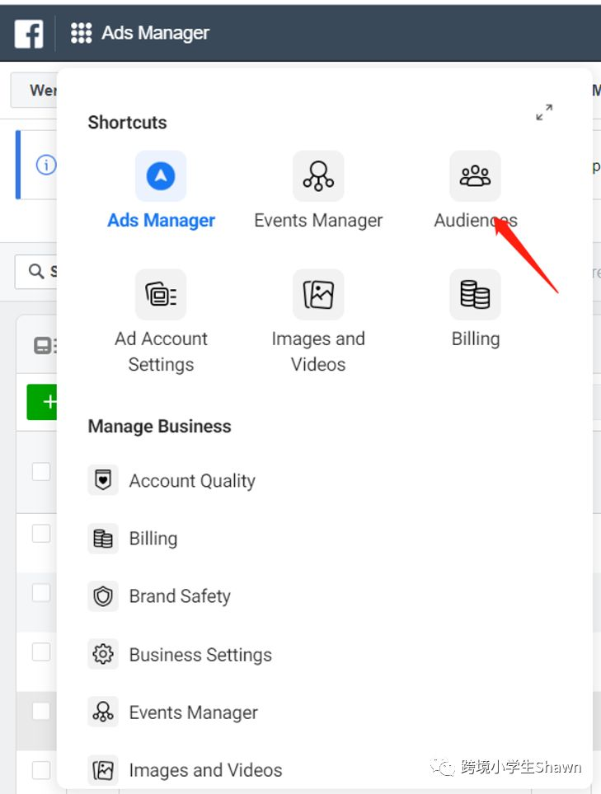
Task: Expand the shortcuts menu to full view
Action: pyautogui.click(x=544, y=112)
